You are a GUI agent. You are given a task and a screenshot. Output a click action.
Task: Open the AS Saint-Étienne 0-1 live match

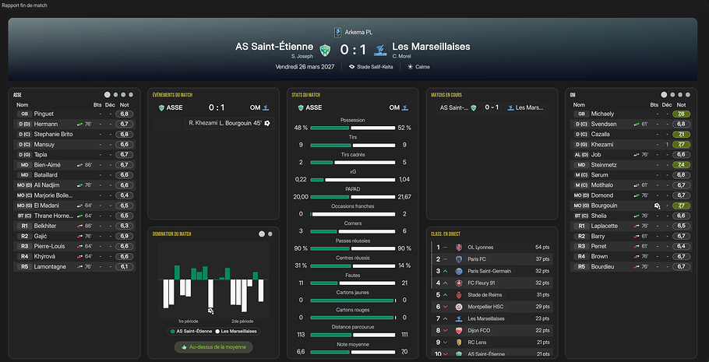point(492,107)
